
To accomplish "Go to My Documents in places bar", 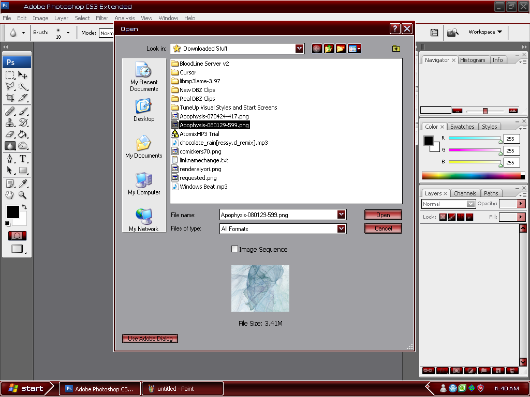I will tap(144, 147).
